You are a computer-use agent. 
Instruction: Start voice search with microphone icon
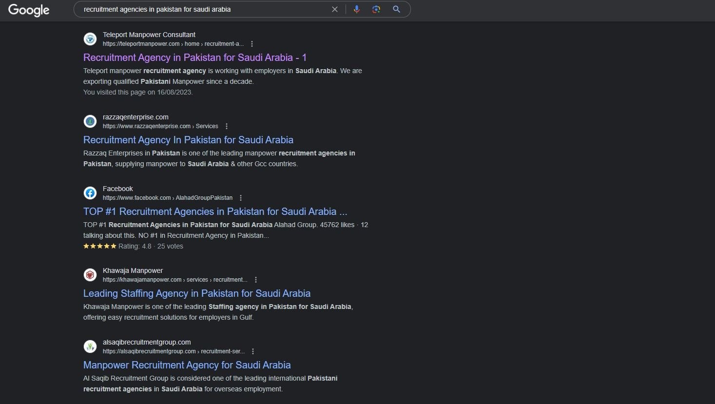(x=357, y=9)
